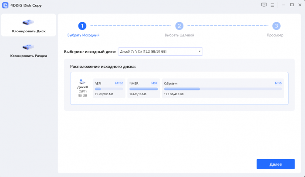Select the *:MSR partition block
This screenshot has width=305, height=177.
[143, 88]
